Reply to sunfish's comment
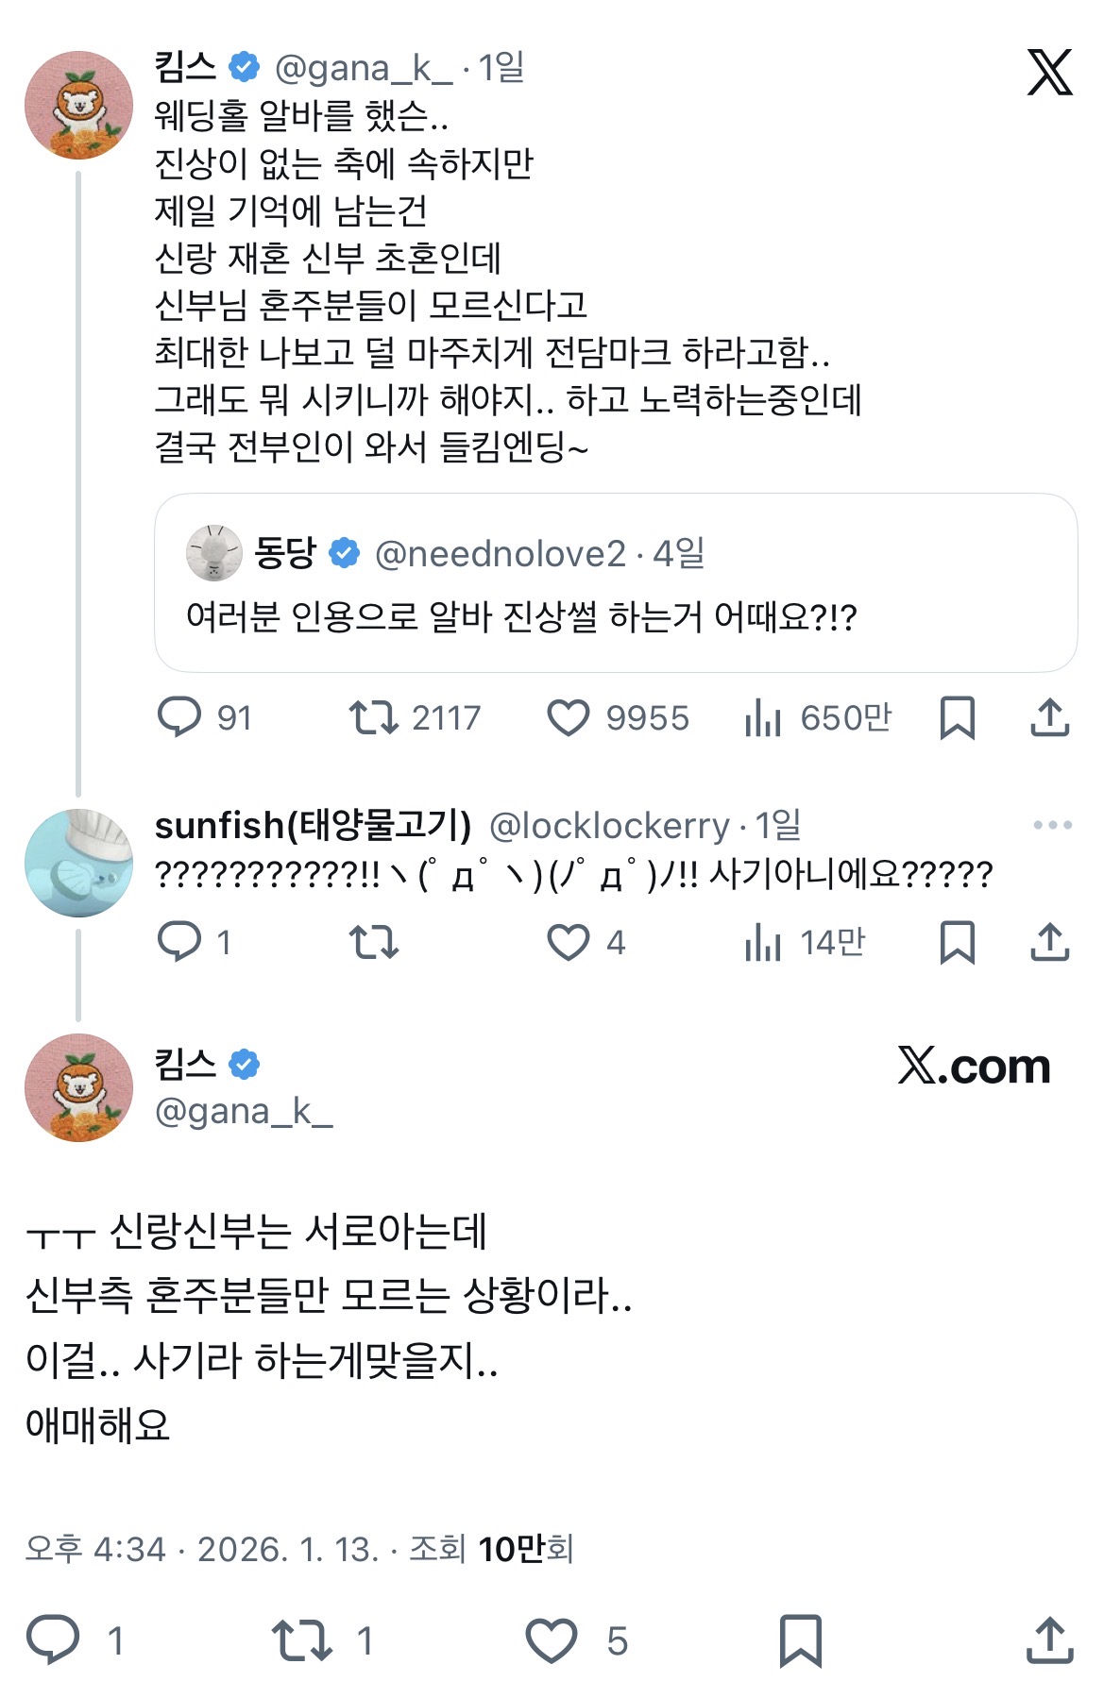The width and height of the screenshot is (1104, 1681). pyautogui.click(x=179, y=942)
